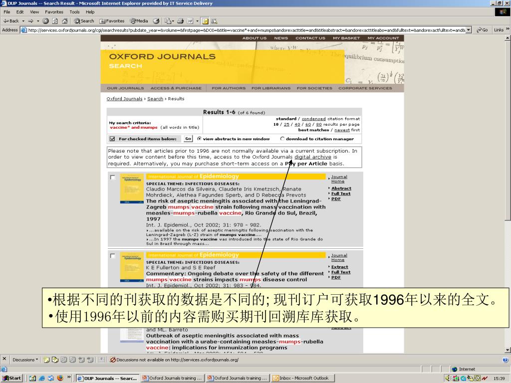Click the Go button for checked items
The image size is (511, 383).
188,139
